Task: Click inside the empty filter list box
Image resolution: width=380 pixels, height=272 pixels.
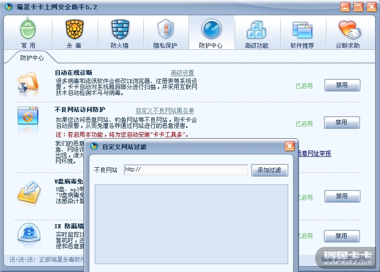Action: pos(191,224)
